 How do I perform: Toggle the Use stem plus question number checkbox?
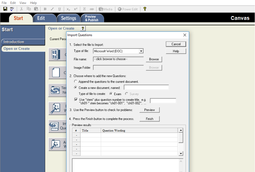click(x=76, y=99)
